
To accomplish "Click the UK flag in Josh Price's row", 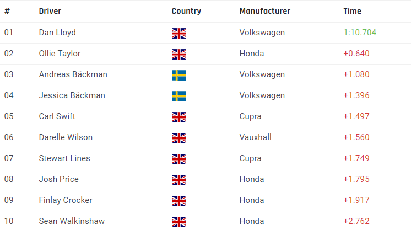I will (179, 180).
